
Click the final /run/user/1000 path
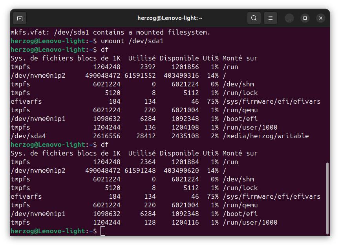(250, 222)
